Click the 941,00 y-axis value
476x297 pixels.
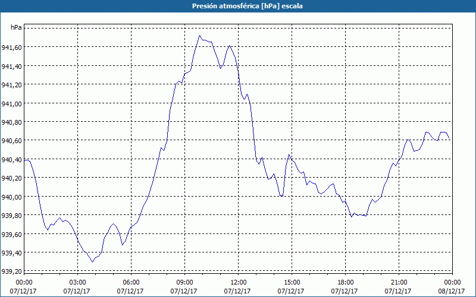[x=11, y=103]
